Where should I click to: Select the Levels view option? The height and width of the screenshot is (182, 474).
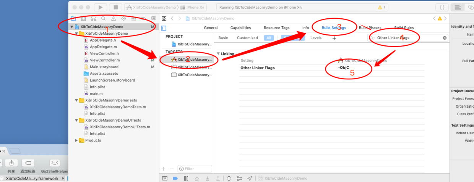[316, 38]
